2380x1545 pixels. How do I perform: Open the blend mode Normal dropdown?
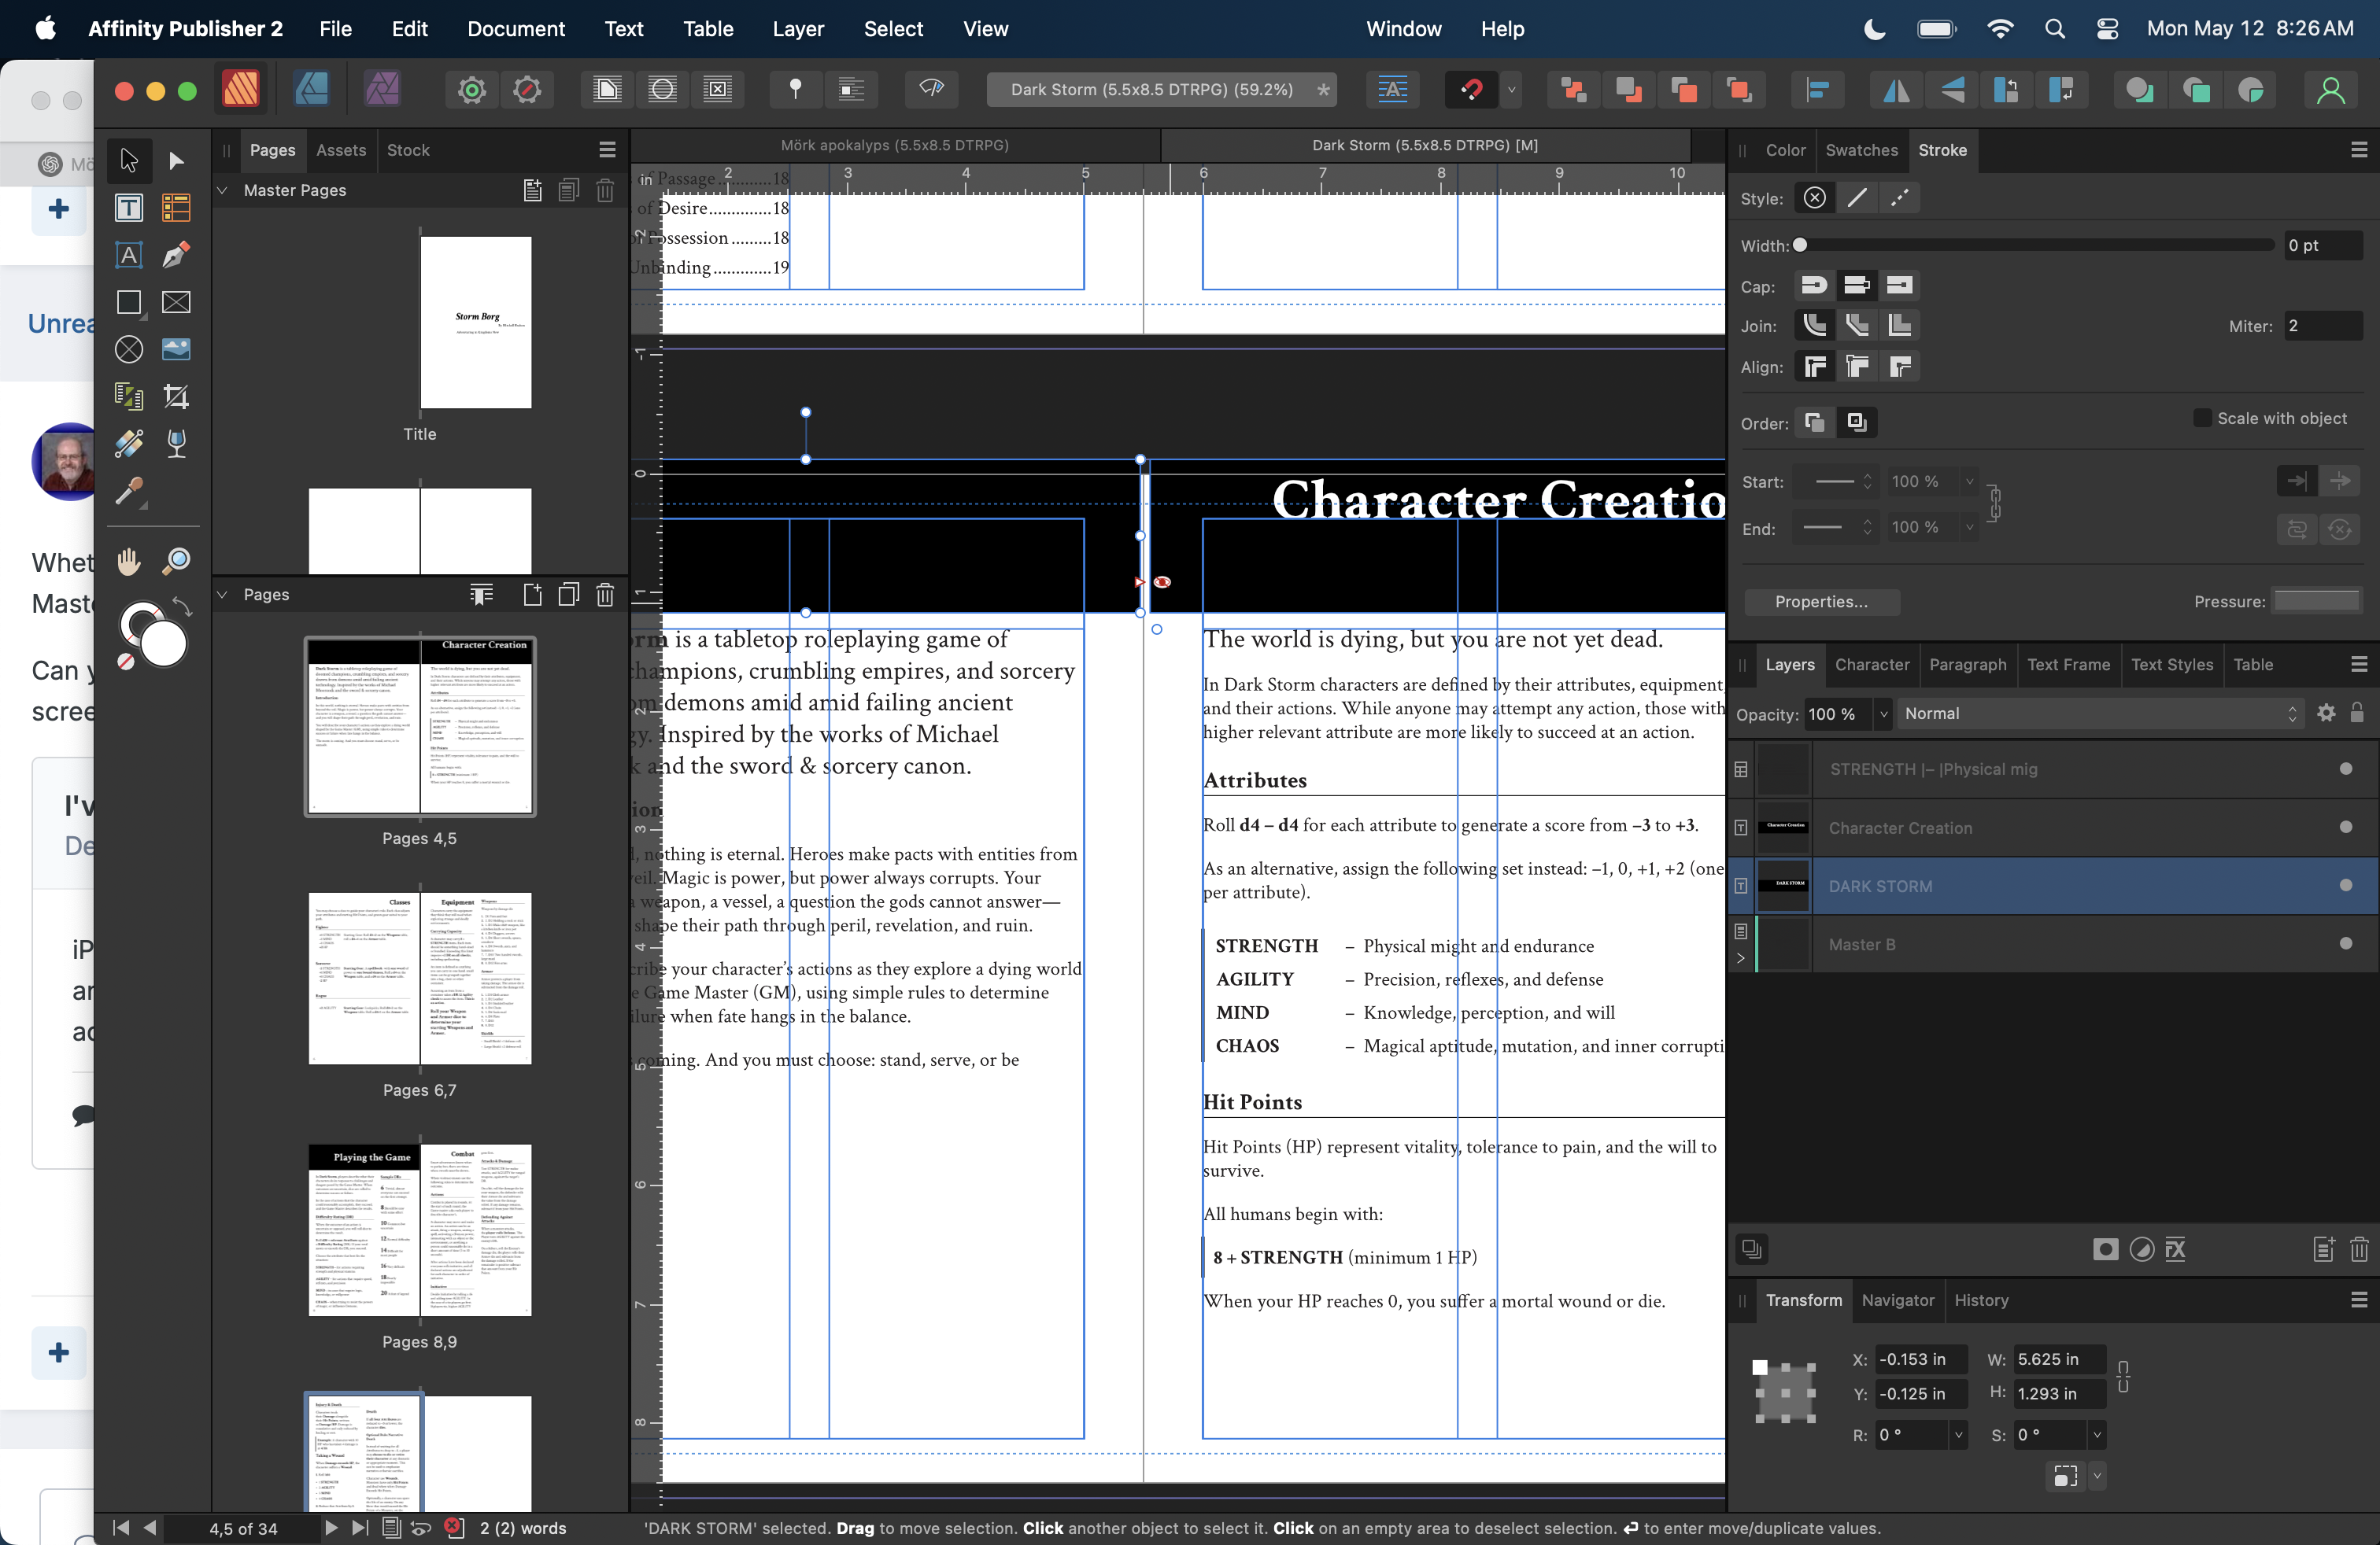click(x=2100, y=714)
